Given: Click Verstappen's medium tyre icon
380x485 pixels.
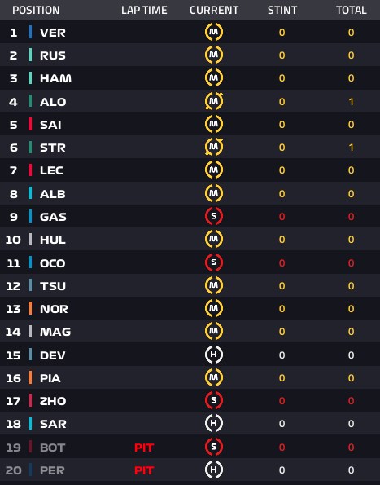Looking at the screenshot, I should 214,32.
